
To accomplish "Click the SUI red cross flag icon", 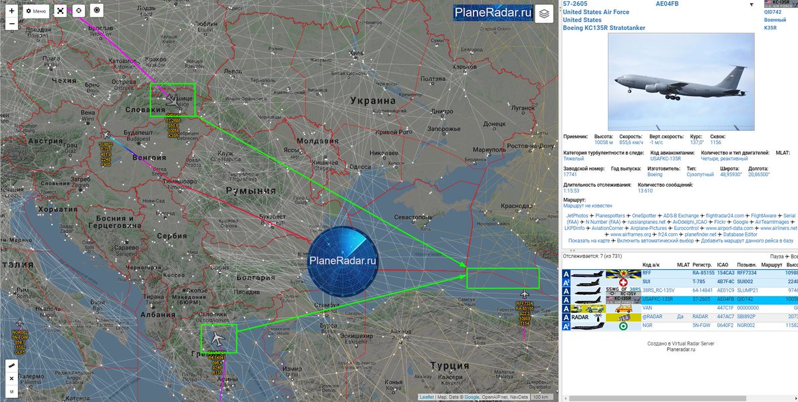I will tap(623, 282).
